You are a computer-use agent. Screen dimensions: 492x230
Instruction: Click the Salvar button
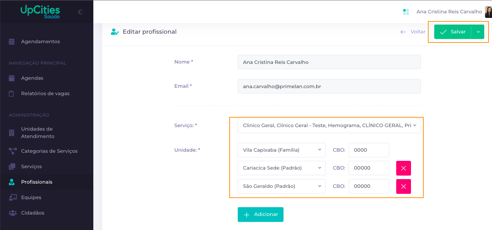click(453, 32)
